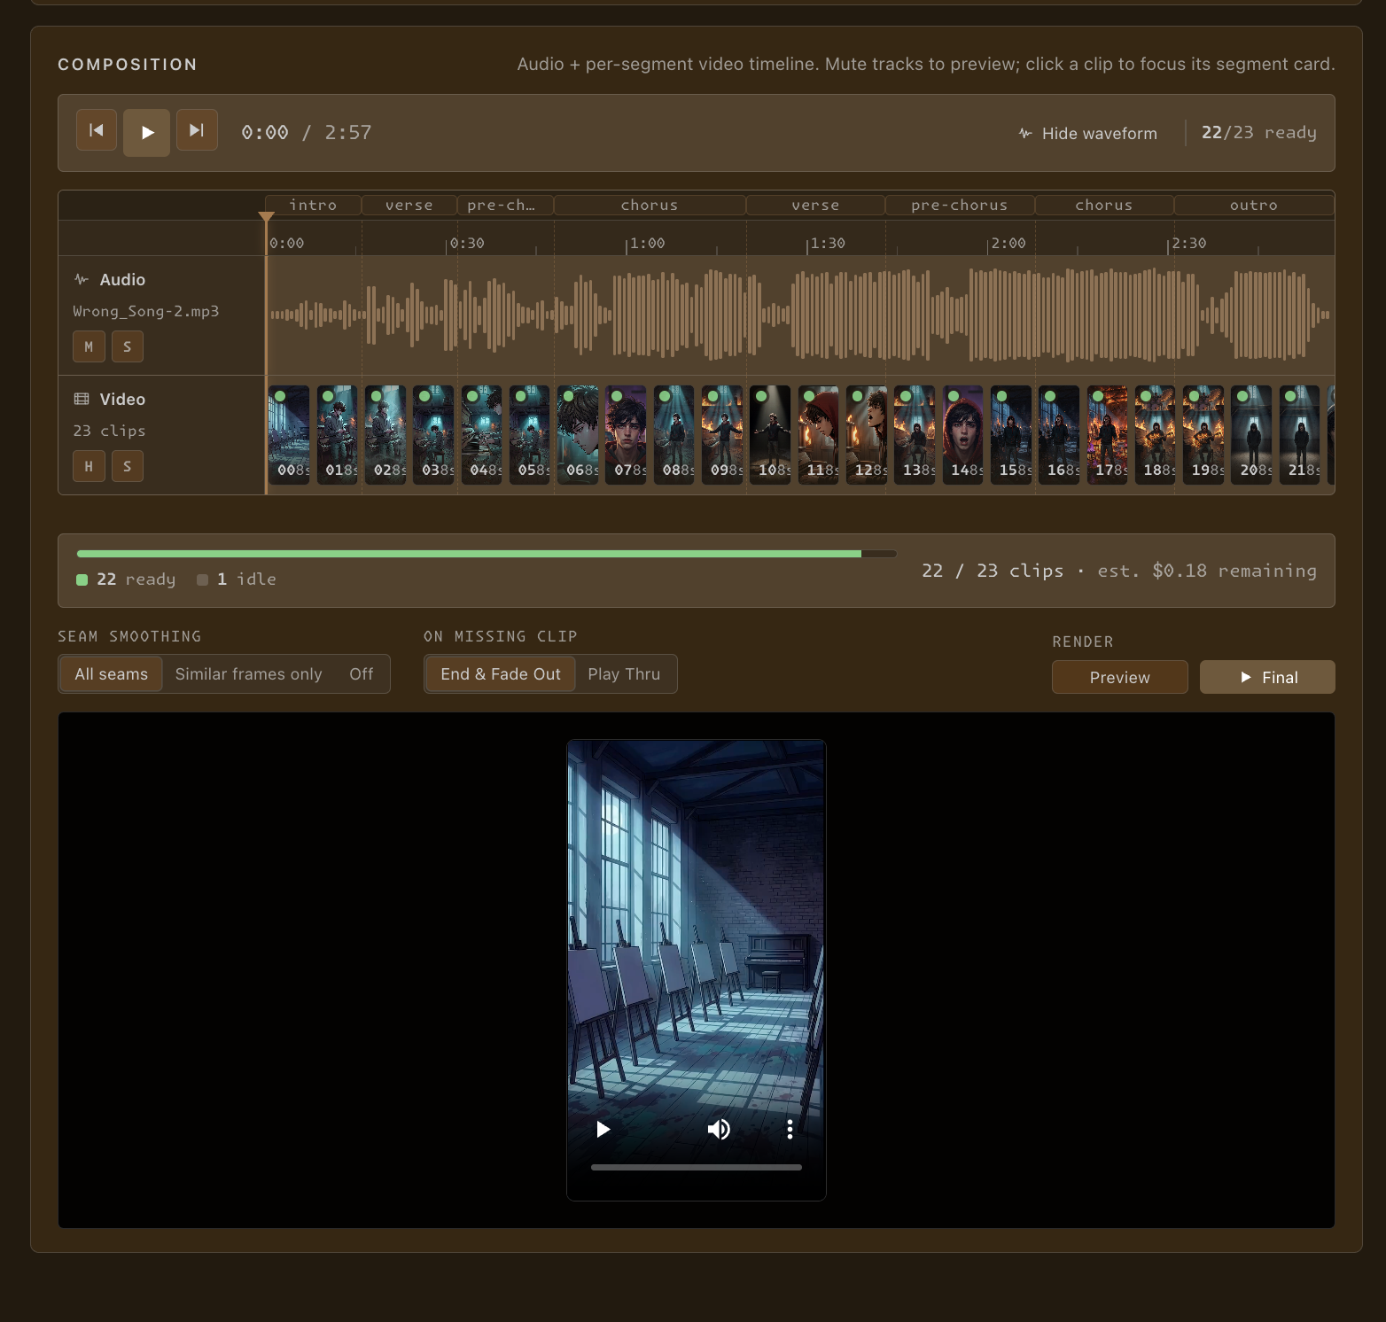Select the outro section label

[x=1254, y=205]
